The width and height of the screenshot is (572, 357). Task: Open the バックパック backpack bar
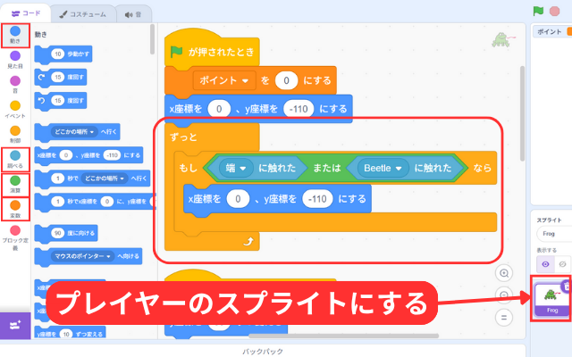(x=263, y=351)
